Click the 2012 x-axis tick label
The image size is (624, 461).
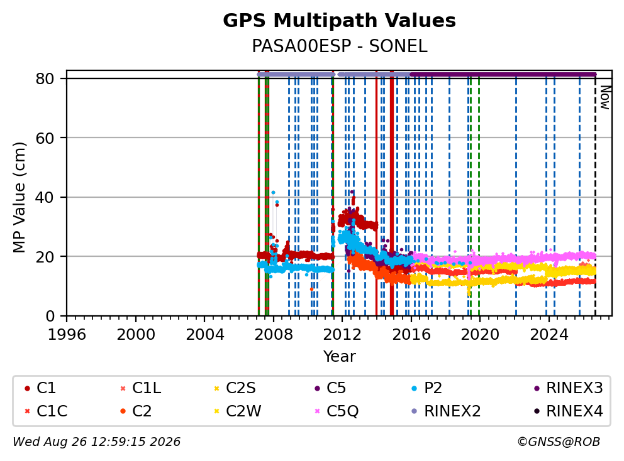coord(342,335)
